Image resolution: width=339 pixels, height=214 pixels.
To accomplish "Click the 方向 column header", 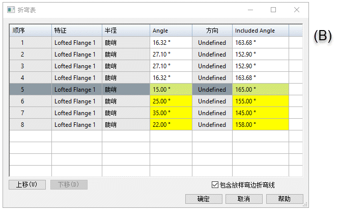I will coord(212,31).
